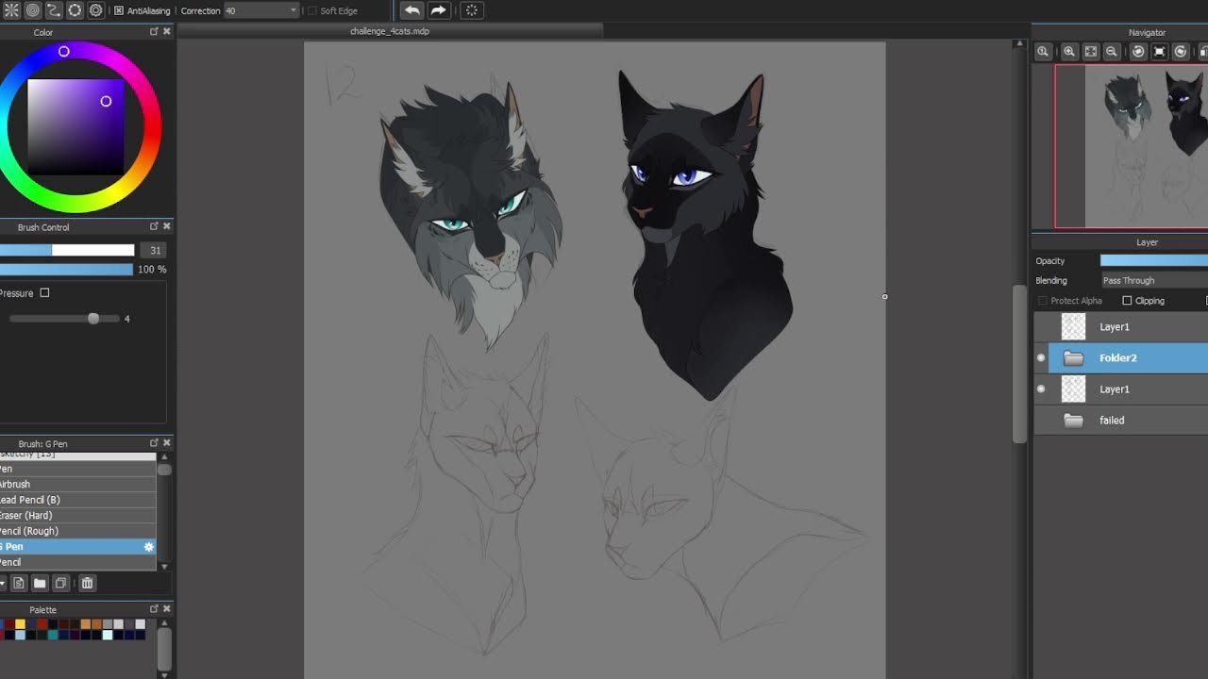Open the add brush dropdown arrow
The image size is (1208, 679).
[3, 584]
